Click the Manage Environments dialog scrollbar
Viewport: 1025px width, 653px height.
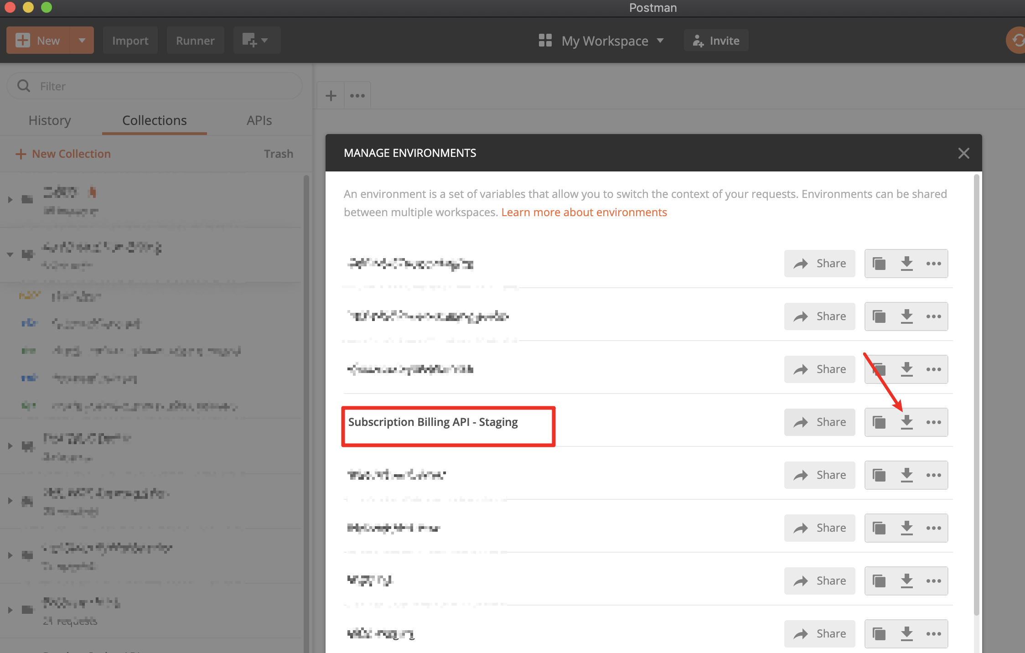click(x=976, y=395)
